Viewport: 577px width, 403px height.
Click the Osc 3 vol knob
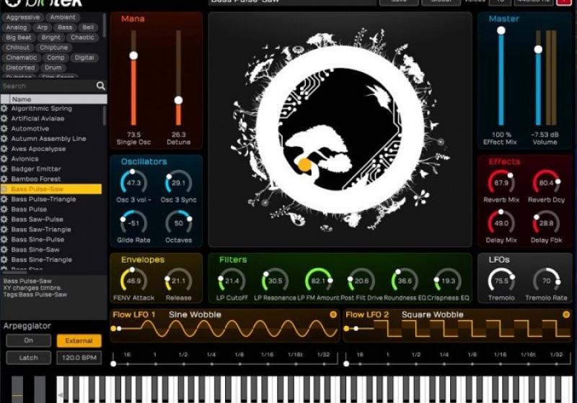click(x=133, y=182)
